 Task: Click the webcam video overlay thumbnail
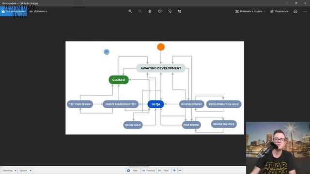(x=278, y=148)
